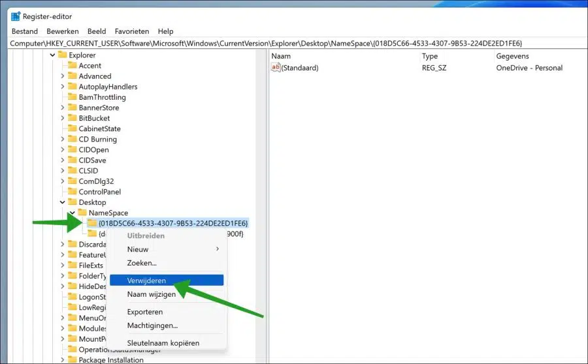
Task: Click the CD Burning folder icon
Action: pyautogui.click(x=73, y=138)
